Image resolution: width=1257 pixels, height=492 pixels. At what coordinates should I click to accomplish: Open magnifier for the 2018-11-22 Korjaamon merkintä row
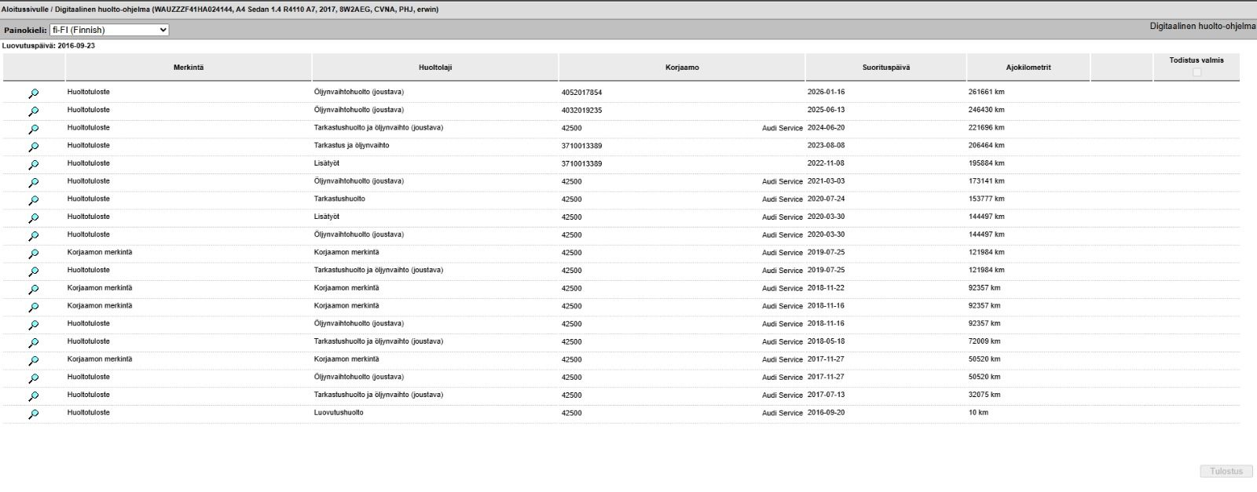[34, 290]
